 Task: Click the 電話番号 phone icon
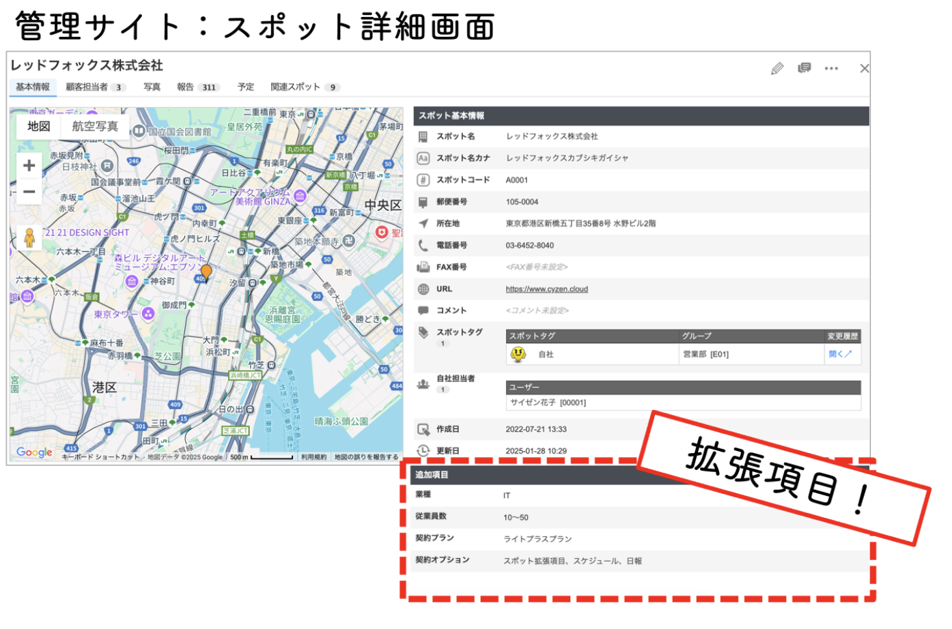(x=423, y=246)
